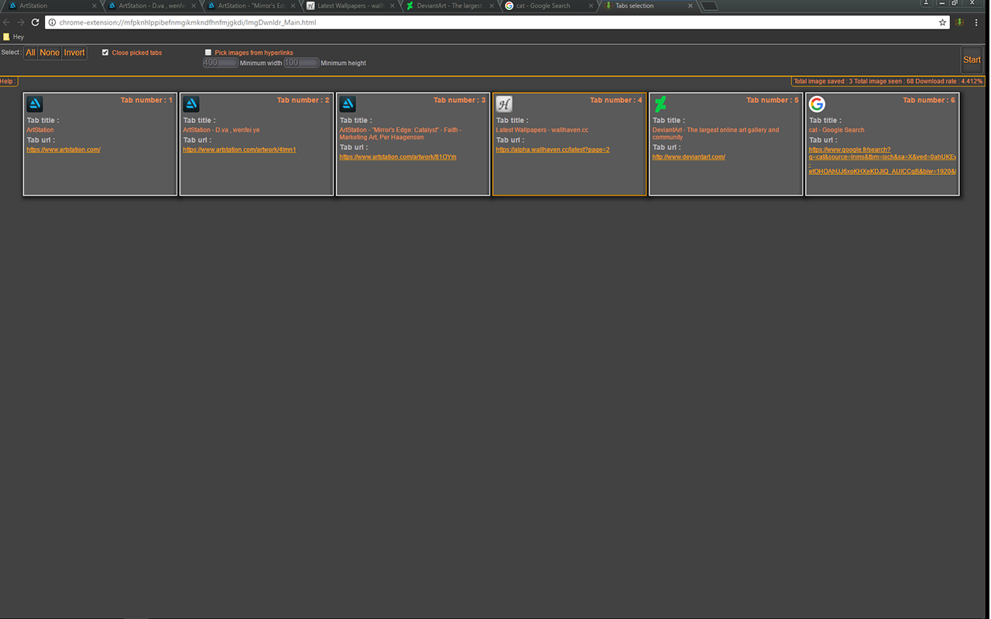Click the ArtStation icon on tab card 3

348,104
